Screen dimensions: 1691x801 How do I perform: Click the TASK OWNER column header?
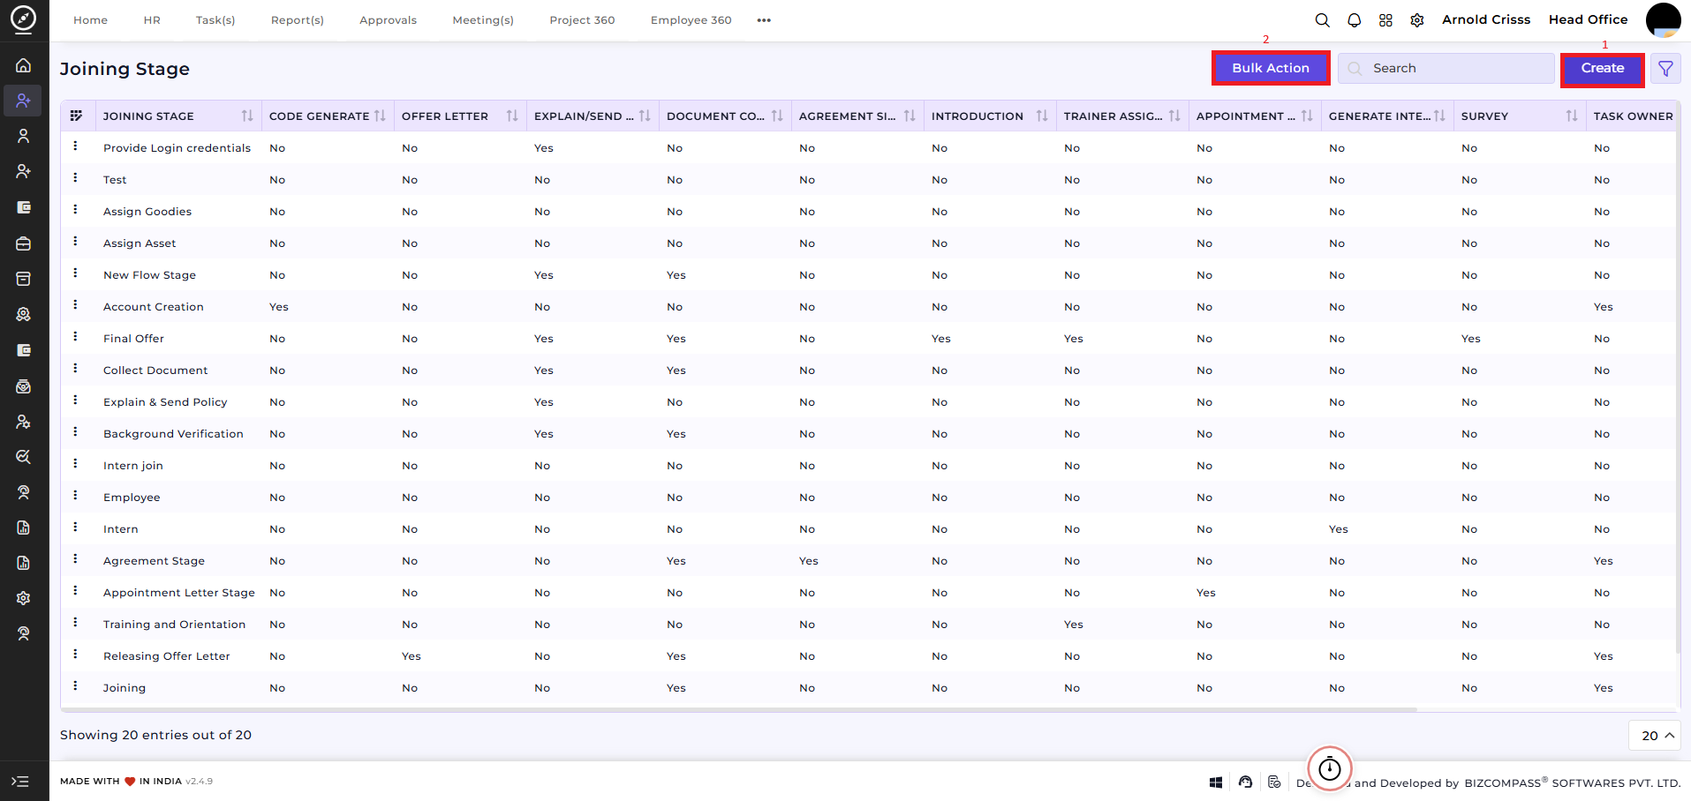1633,116
